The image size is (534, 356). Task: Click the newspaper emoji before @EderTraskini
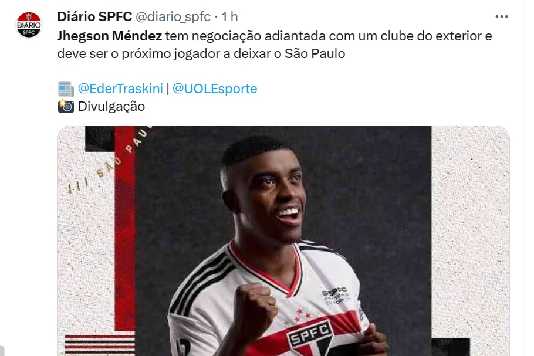pos(66,89)
